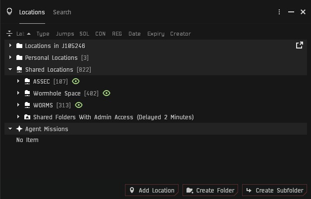Click the Personal Locations folder icon
The width and height of the screenshot is (311, 199).
19,57
